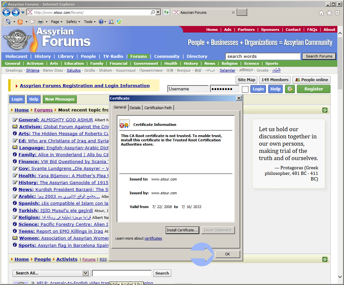Screen dimensions: 344x285
Task: Open the Internet Explorer Home icon near Favorites star
Action: point(321,13)
